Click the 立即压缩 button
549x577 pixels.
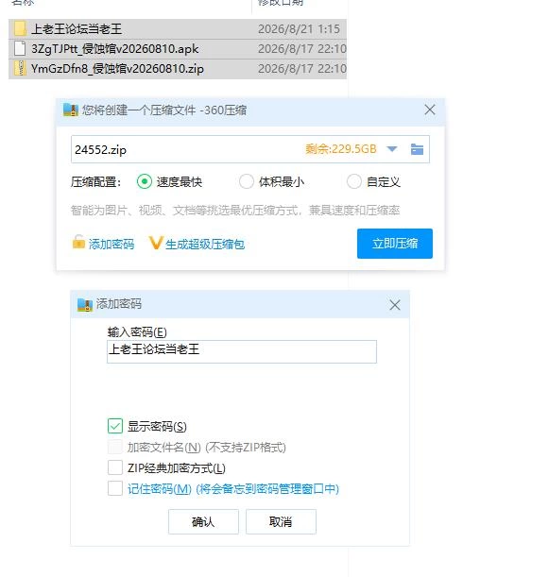click(x=395, y=244)
